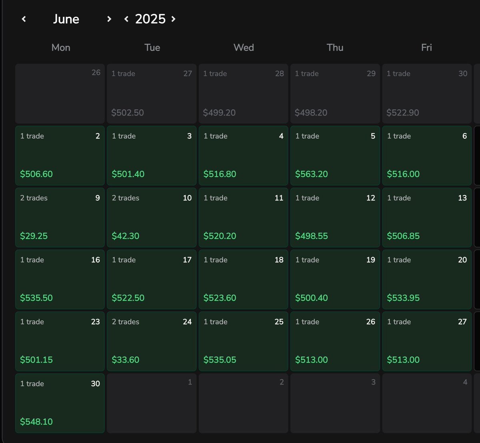Open May 28 cell showing $499.20

coord(243,94)
